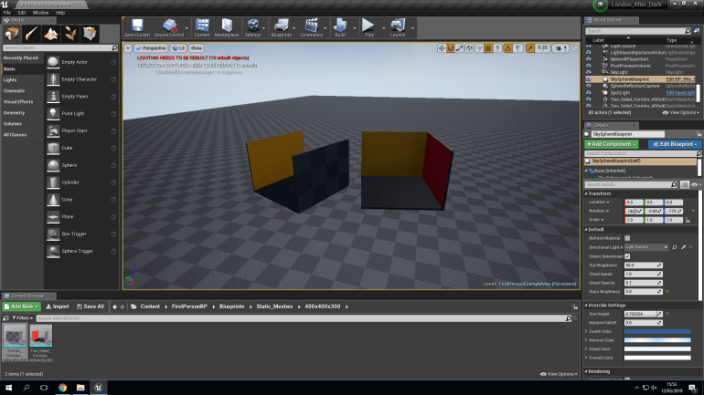Select the Landscape mode icon
The width and height of the screenshot is (704, 395).
click(x=50, y=34)
